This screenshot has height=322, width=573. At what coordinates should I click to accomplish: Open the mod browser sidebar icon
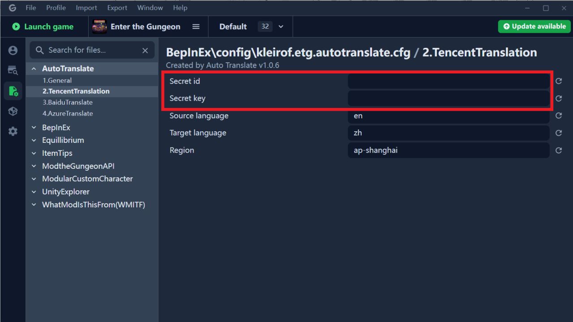(x=13, y=70)
